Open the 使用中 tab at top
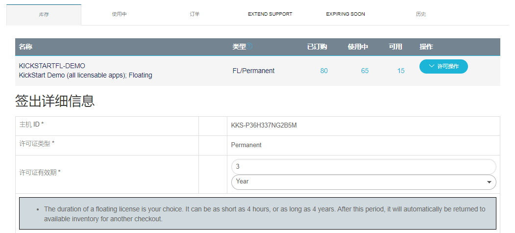 [119, 14]
